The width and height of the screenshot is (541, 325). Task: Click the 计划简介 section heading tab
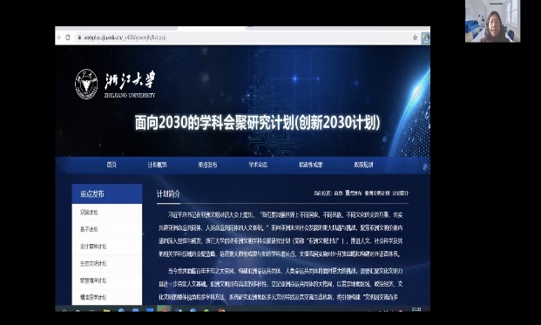pos(168,194)
